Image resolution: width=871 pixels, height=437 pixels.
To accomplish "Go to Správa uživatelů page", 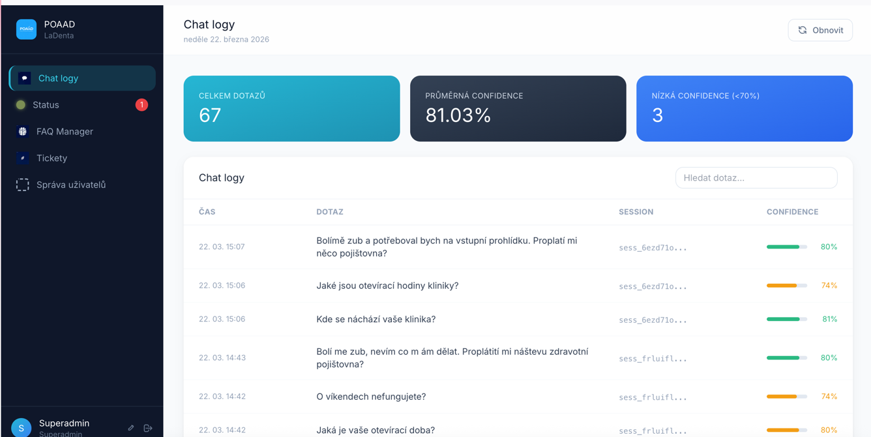I will [70, 185].
